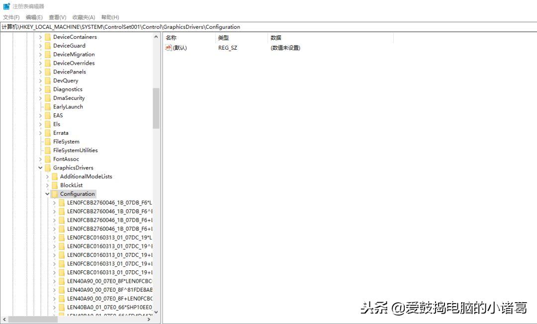The width and height of the screenshot is (537, 324).
Task: Click the Registry Editor app icon in title bar
Action: pos(6,6)
